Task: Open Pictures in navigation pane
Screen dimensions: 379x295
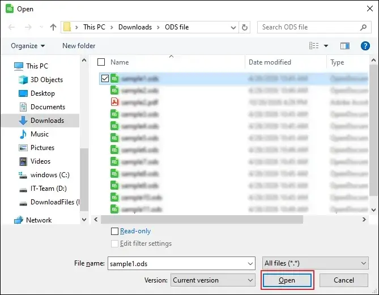Action: click(36, 148)
